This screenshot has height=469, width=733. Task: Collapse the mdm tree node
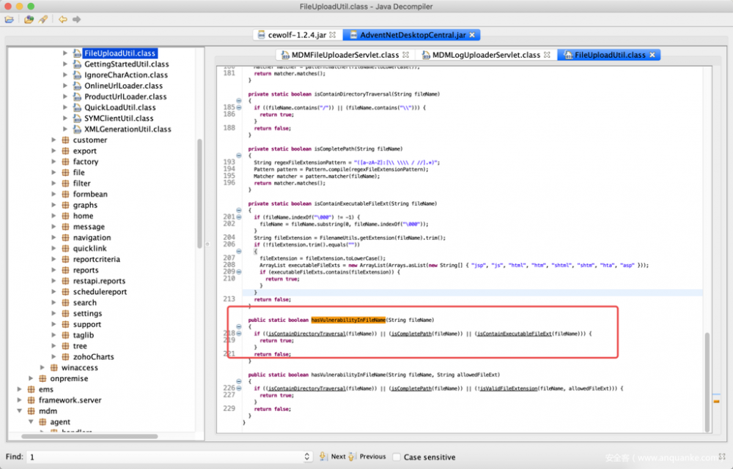tap(21, 410)
